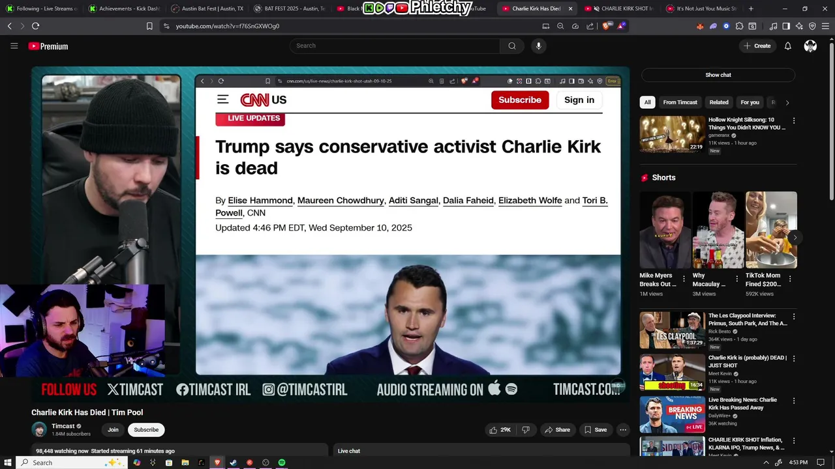Open more actions menu beside Save
The width and height of the screenshot is (835, 469).
[623, 430]
